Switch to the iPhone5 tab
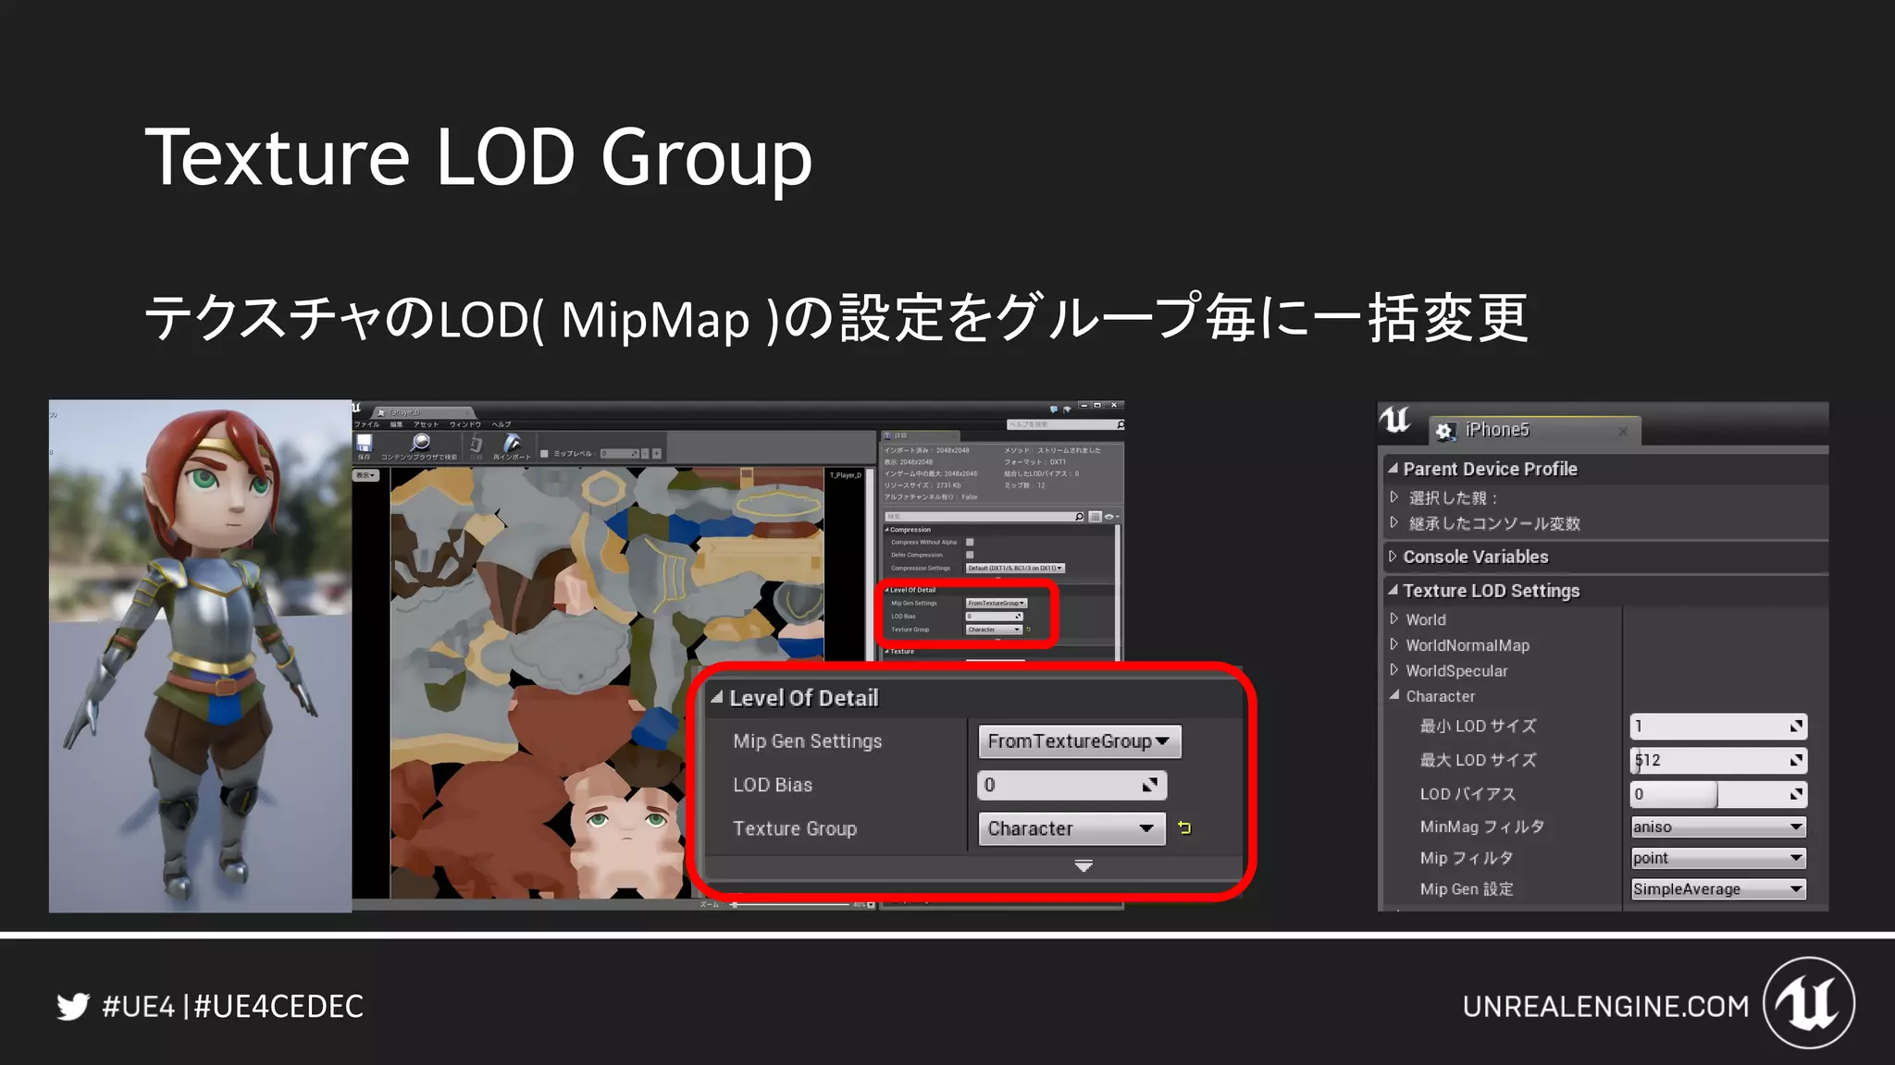Viewport: 1895px width, 1065px height. (1536, 430)
